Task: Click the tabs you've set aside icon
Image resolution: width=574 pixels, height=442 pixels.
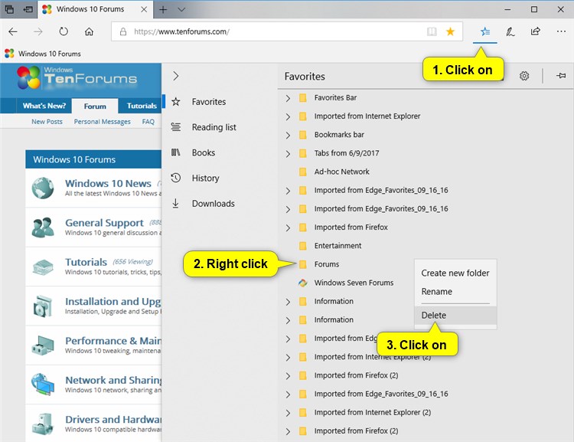Action: coord(9,9)
